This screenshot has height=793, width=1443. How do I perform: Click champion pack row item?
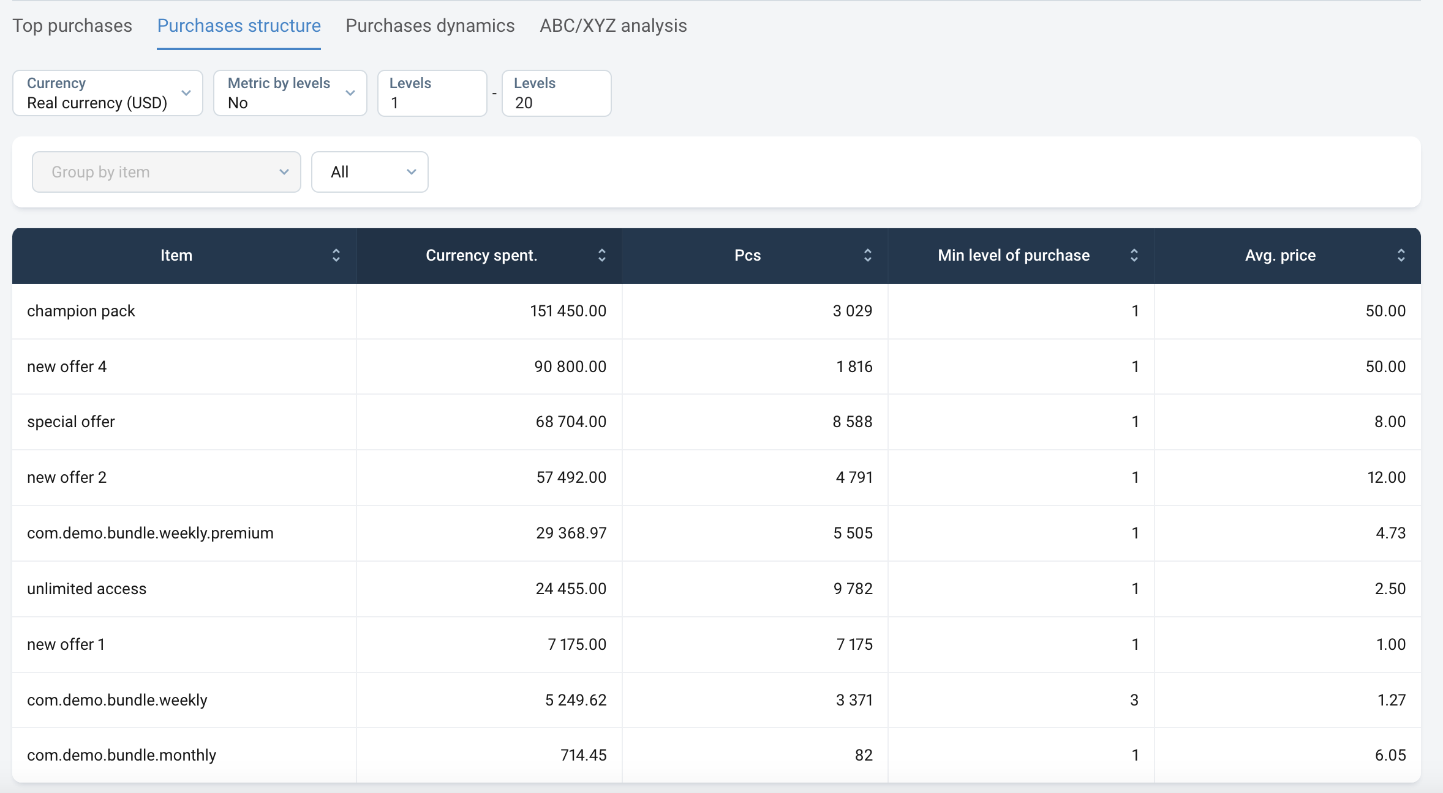point(81,311)
